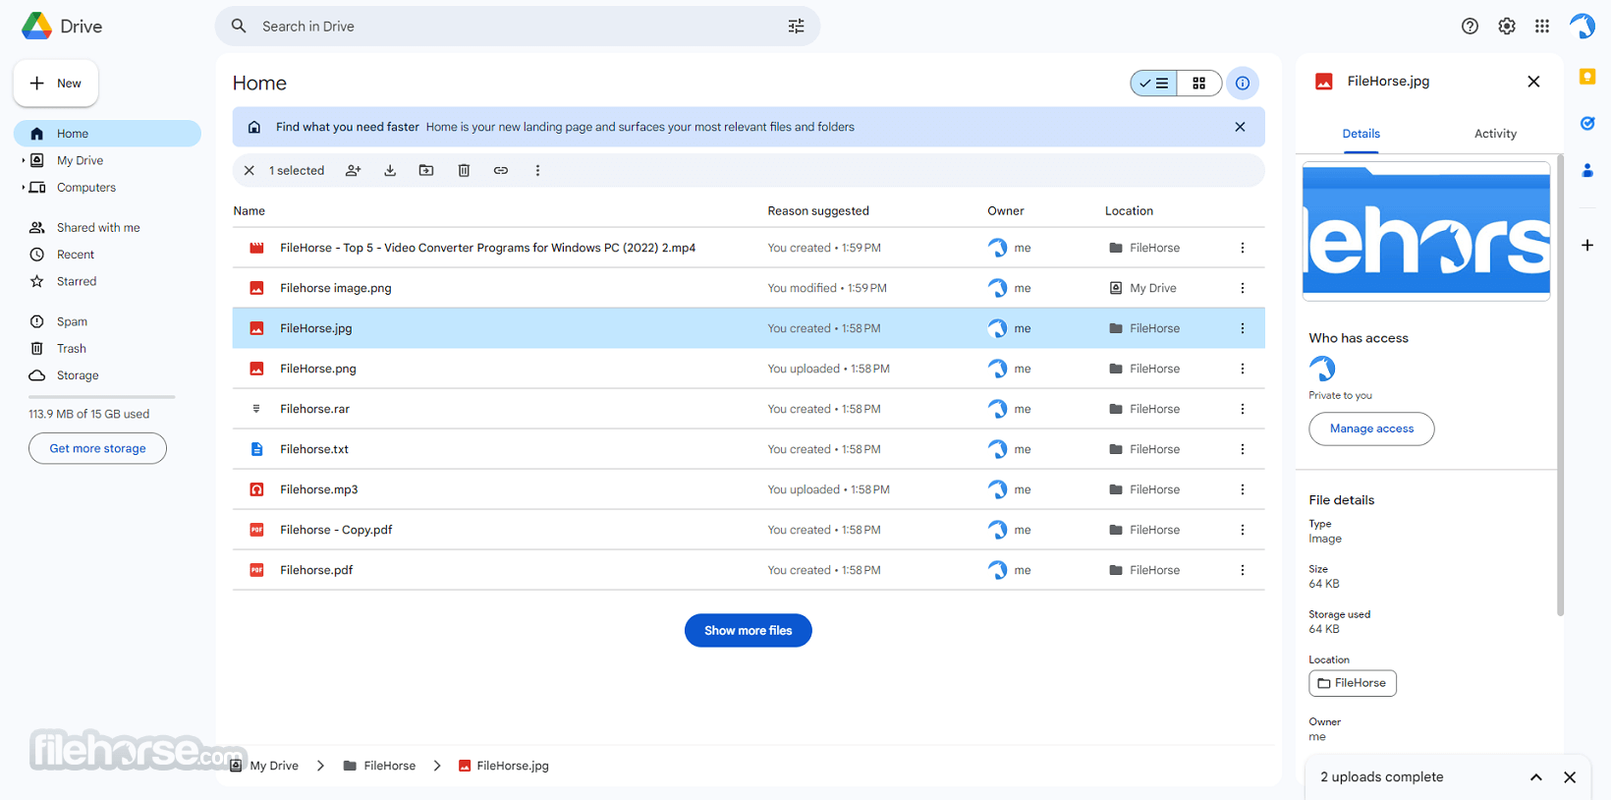
Task: Switch to the Details tab
Action: [1361, 134]
